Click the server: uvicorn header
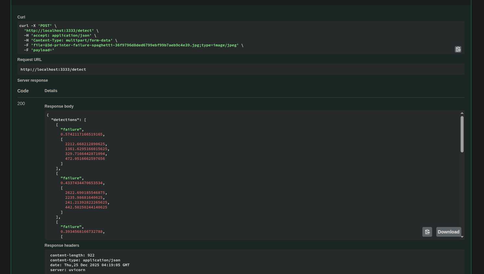 68,270
